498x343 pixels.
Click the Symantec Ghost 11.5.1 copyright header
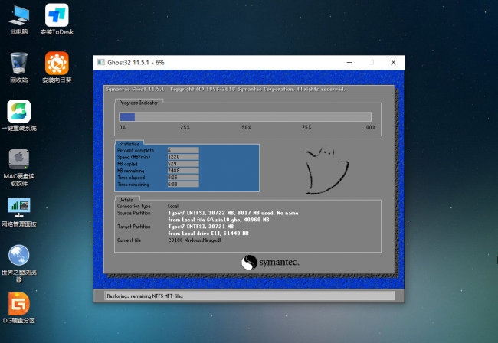point(225,89)
